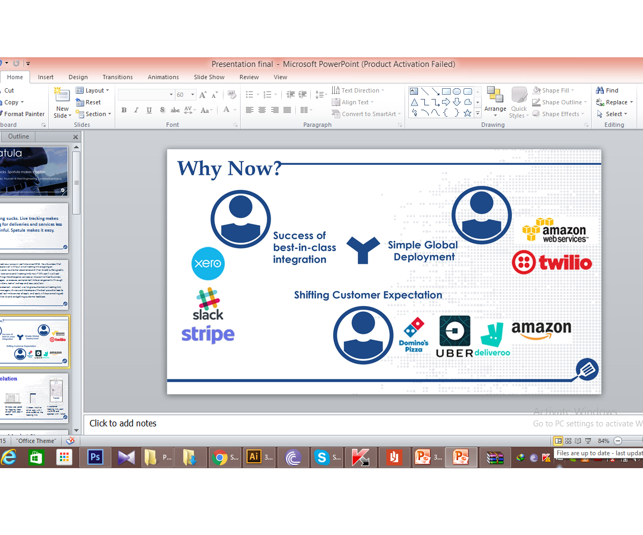Screen dimensions: 643x535
Task: Open Line Spacing dropdown
Action: 321,95
